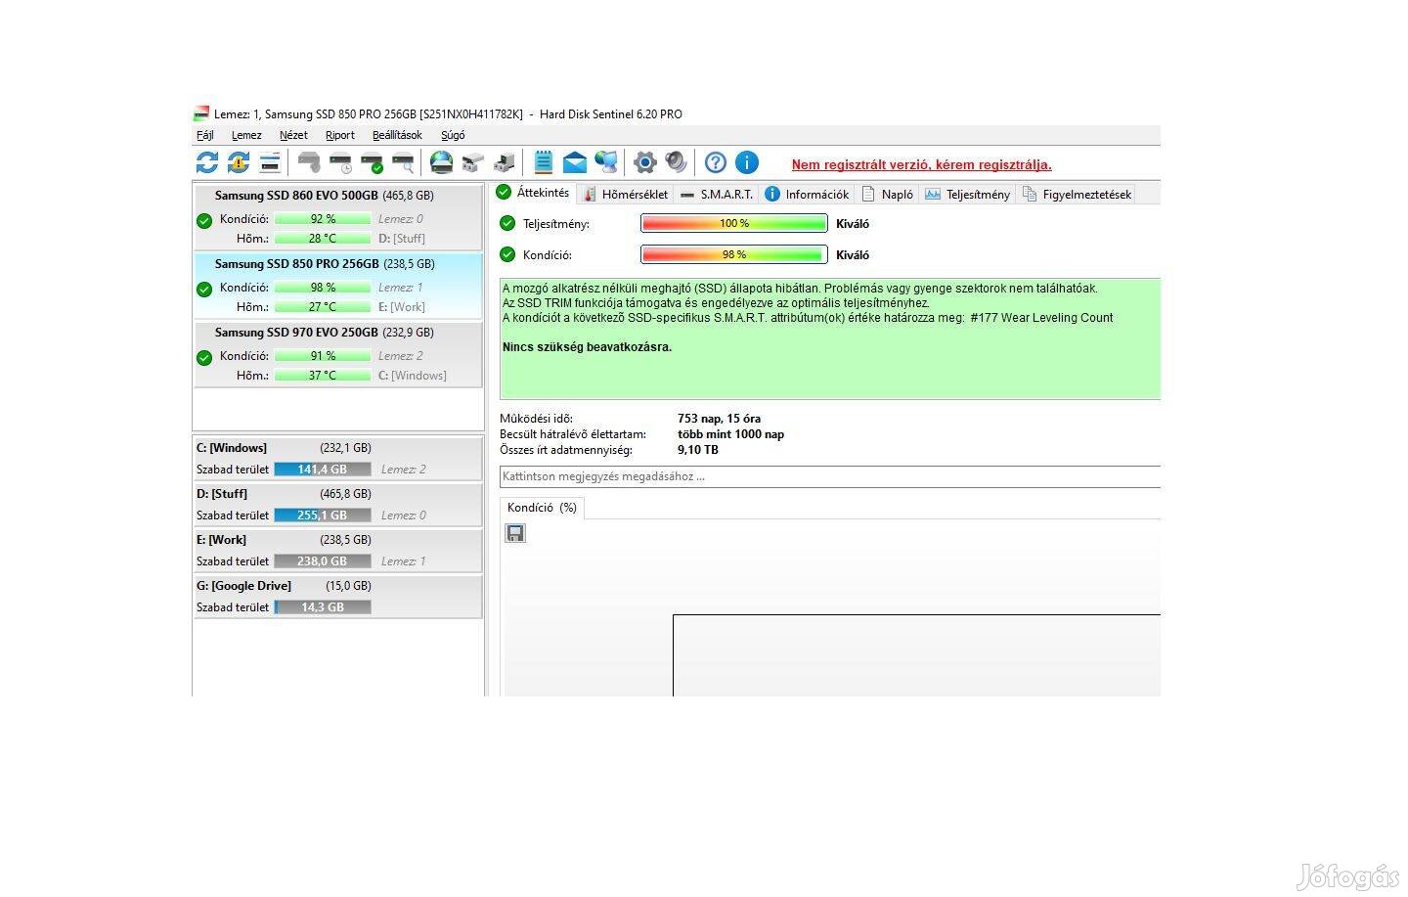Click the 'Nincs szükség beavatkozásra.' status text

(587, 347)
